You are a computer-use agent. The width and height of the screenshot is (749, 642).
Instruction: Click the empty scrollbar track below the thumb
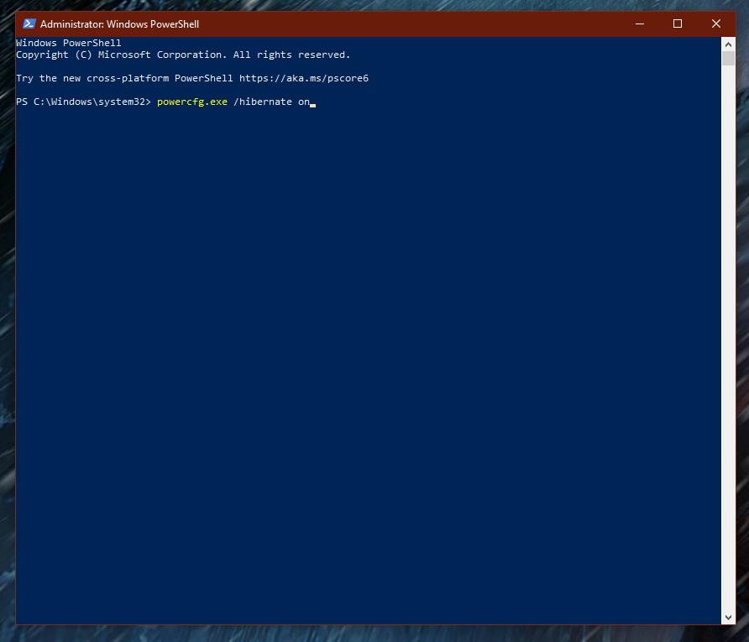coord(728,336)
